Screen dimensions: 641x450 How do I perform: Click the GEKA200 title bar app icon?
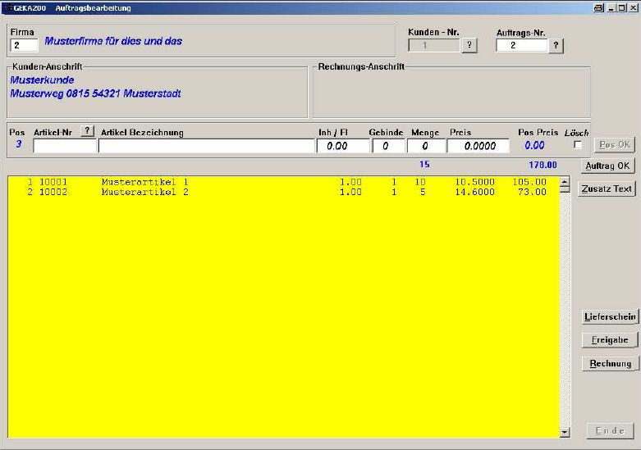coord(8,7)
